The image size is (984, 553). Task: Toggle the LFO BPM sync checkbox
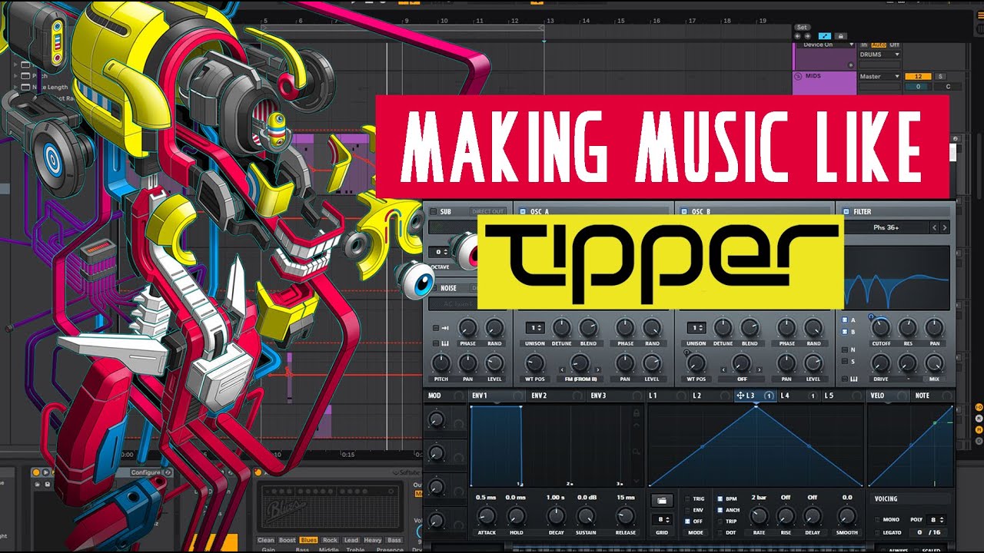(x=720, y=499)
